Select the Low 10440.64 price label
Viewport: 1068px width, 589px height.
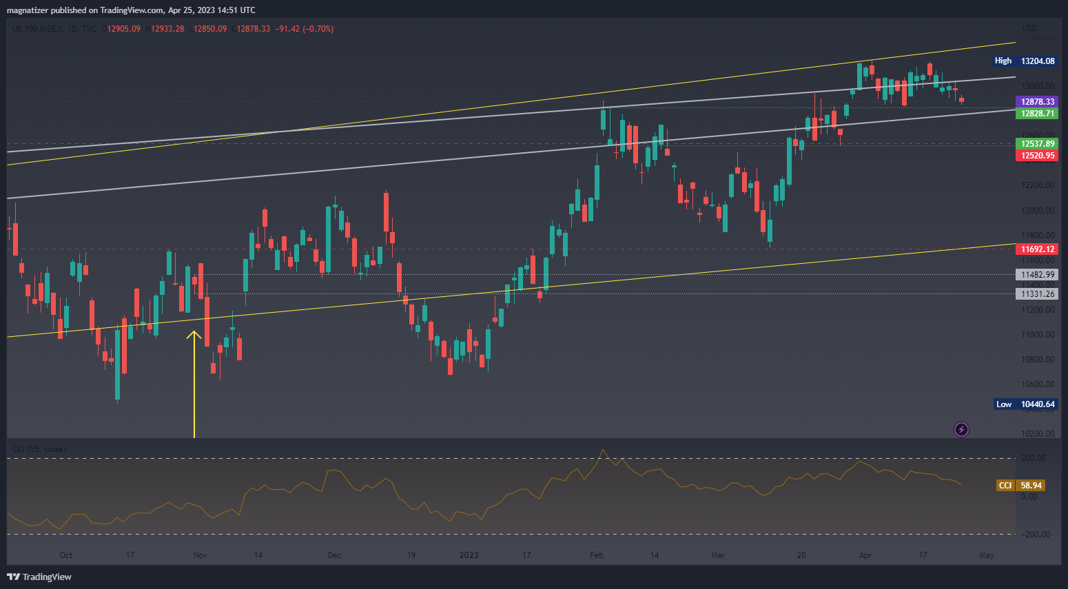[1025, 404]
